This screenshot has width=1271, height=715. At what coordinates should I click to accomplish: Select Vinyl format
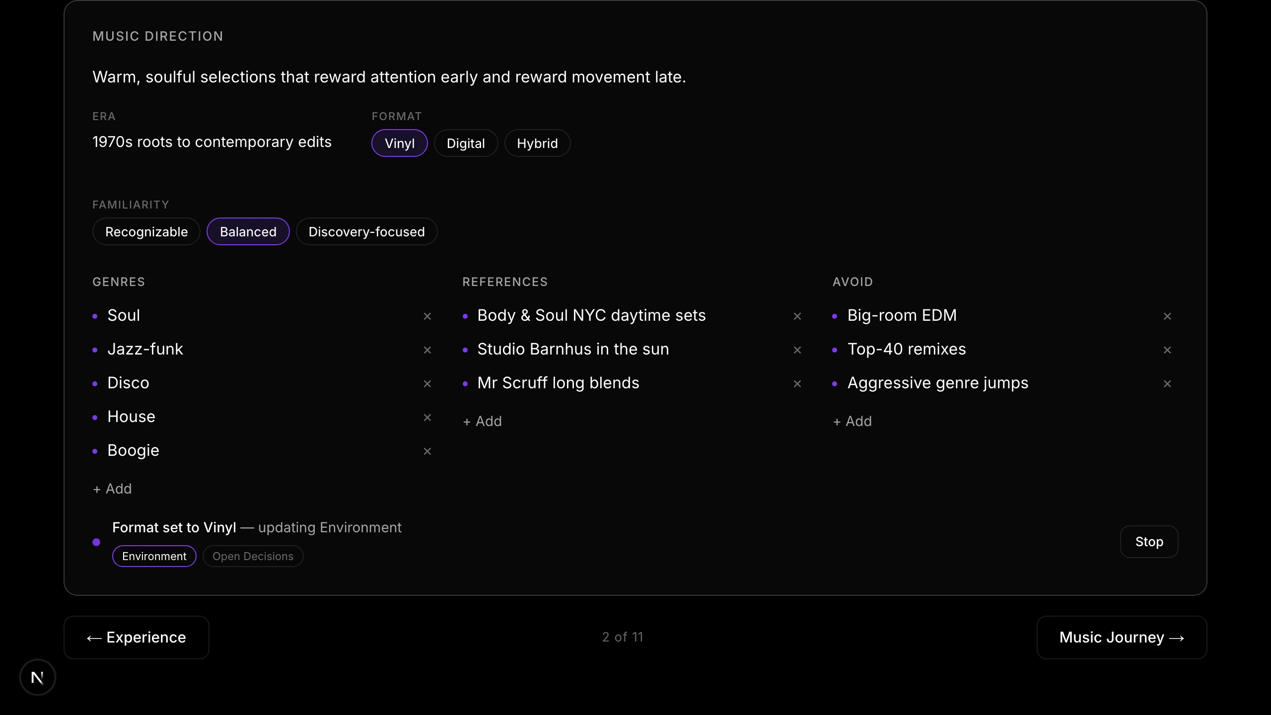tap(399, 143)
